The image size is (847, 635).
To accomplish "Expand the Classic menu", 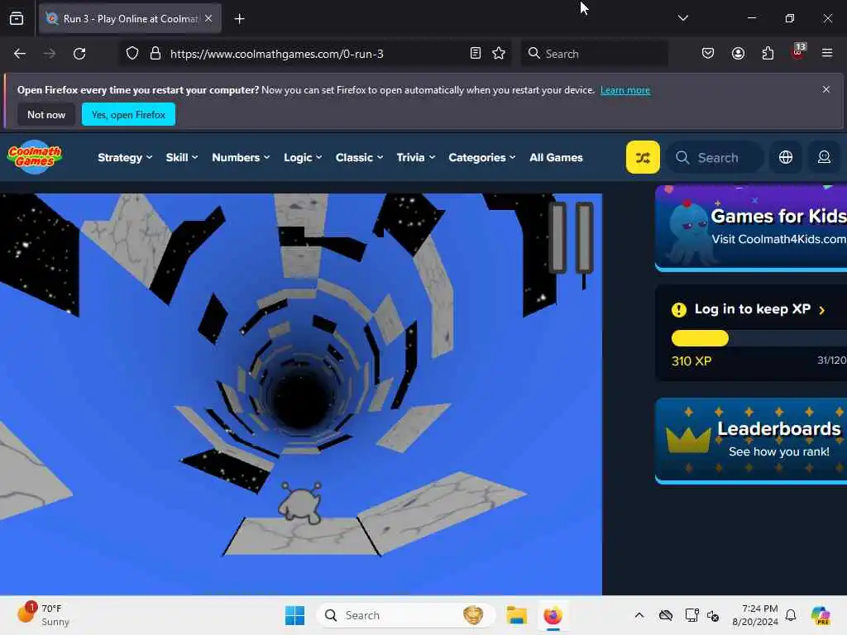I will (359, 157).
